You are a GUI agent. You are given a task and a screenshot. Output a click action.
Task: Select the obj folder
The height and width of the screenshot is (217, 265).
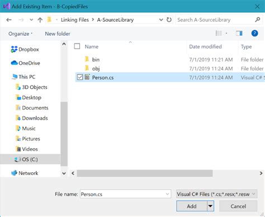96,69
